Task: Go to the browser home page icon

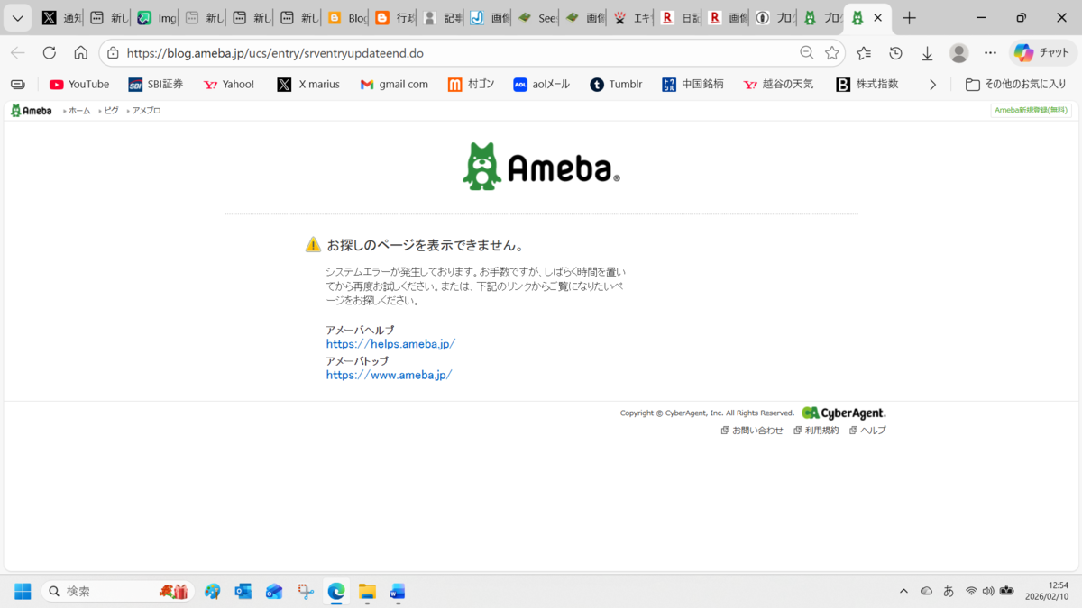Action: (x=81, y=53)
